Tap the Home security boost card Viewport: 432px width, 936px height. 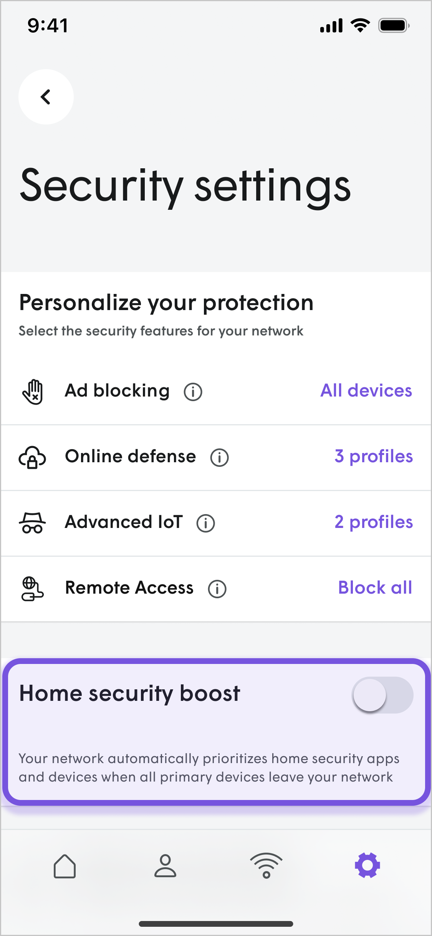click(x=216, y=732)
